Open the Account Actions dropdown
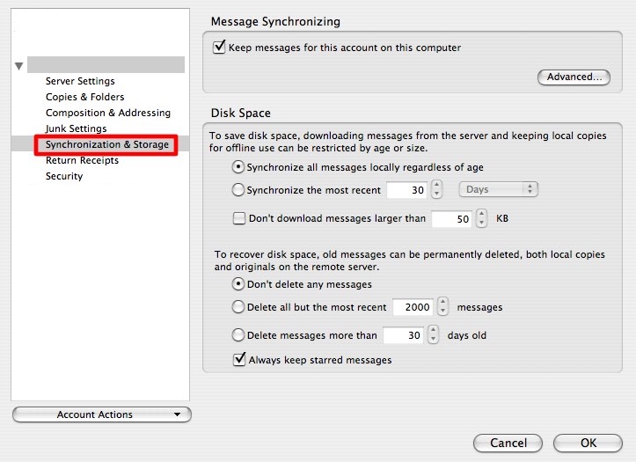The image size is (636, 462). pyautogui.click(x=101, y=414)
